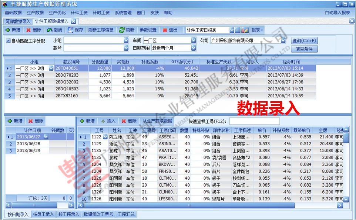
Task: Open the 款号 dropdown
Action: [126, 48]
